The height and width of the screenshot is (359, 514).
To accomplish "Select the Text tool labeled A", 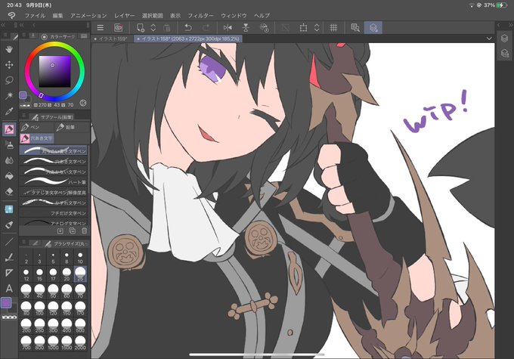I will 9,289.
